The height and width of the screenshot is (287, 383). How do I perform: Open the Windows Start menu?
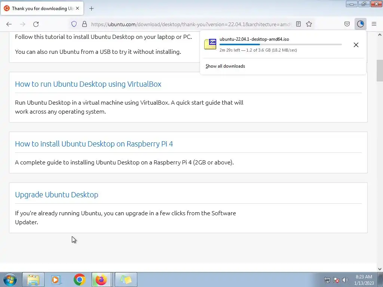click(x=10, y=280)
